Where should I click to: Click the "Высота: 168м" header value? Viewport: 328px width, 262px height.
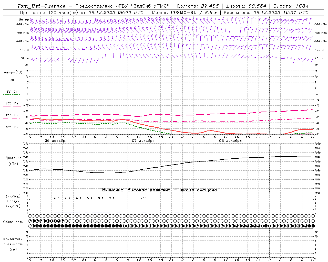(x=291, y=6)
